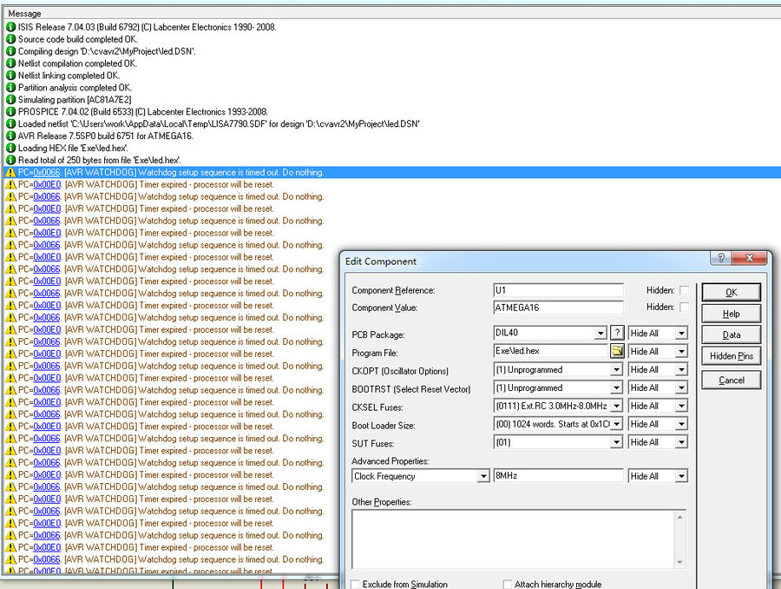Click the Edit Component title bar help icon
This screenshot has width=781, height=589.
point(720,259)
